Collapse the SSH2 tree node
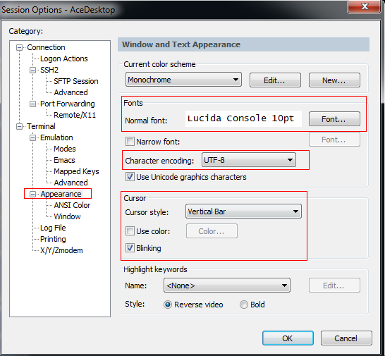The image size is (385, 356). [32, 70]
